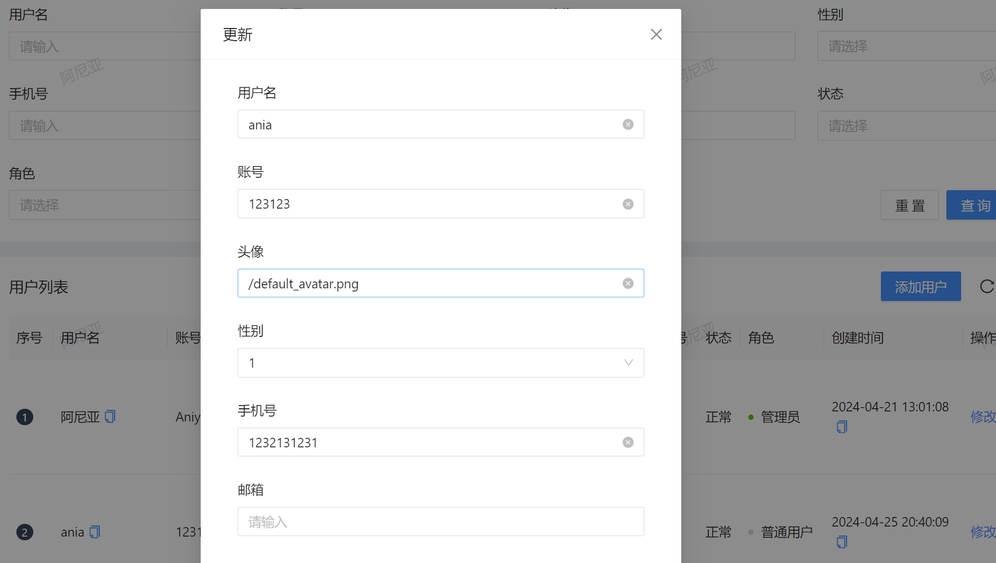This screenshot has height=563, width=996.
Task: Click 正常 status in ania row
Action: 718,532
